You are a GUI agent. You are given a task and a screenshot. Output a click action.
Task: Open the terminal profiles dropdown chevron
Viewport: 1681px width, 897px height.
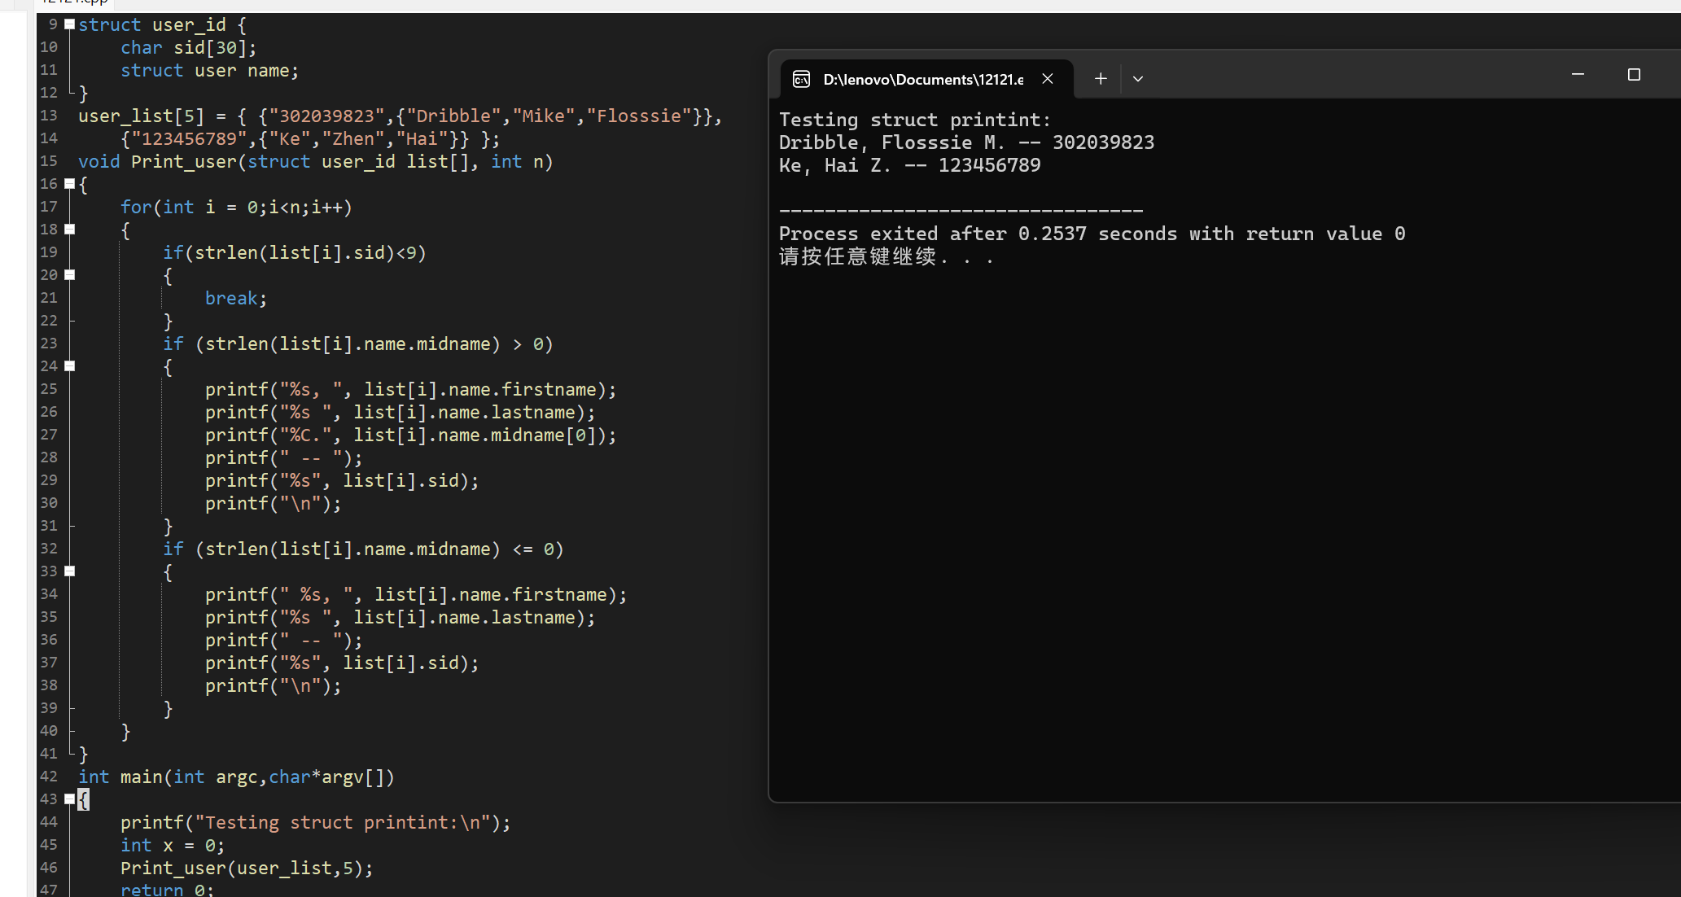[1138, 79]
